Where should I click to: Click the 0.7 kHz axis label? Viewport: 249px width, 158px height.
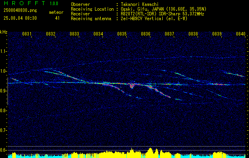[3, 130]
